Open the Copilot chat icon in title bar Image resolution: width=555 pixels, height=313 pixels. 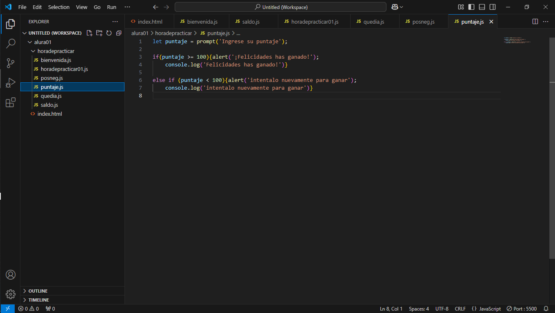point(395,7)
